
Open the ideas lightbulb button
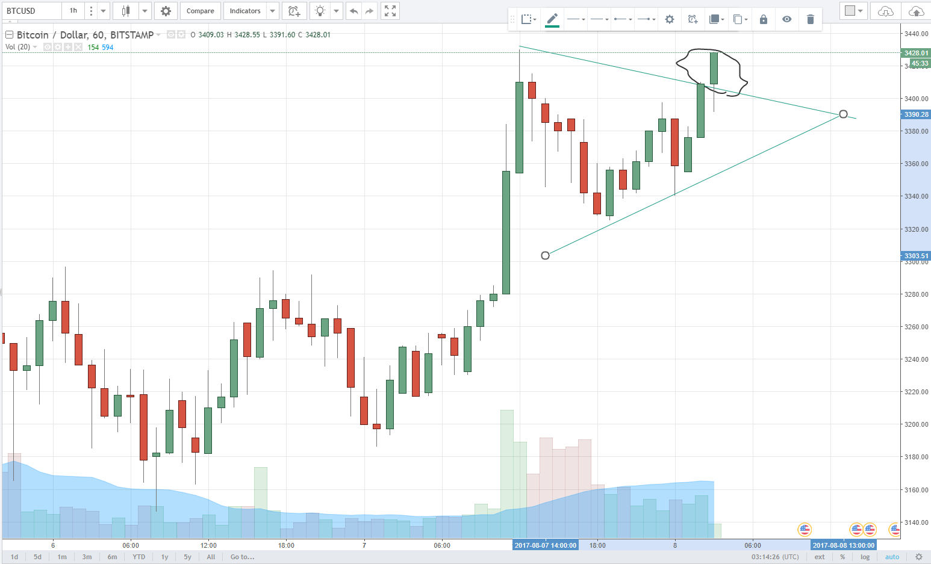[320, 11]
